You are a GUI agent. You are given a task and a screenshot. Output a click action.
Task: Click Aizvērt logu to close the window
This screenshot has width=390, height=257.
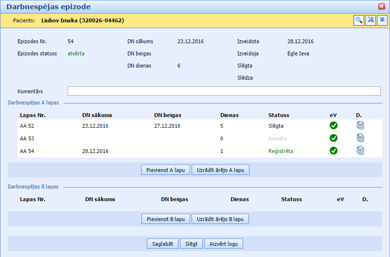pos(224,244)
